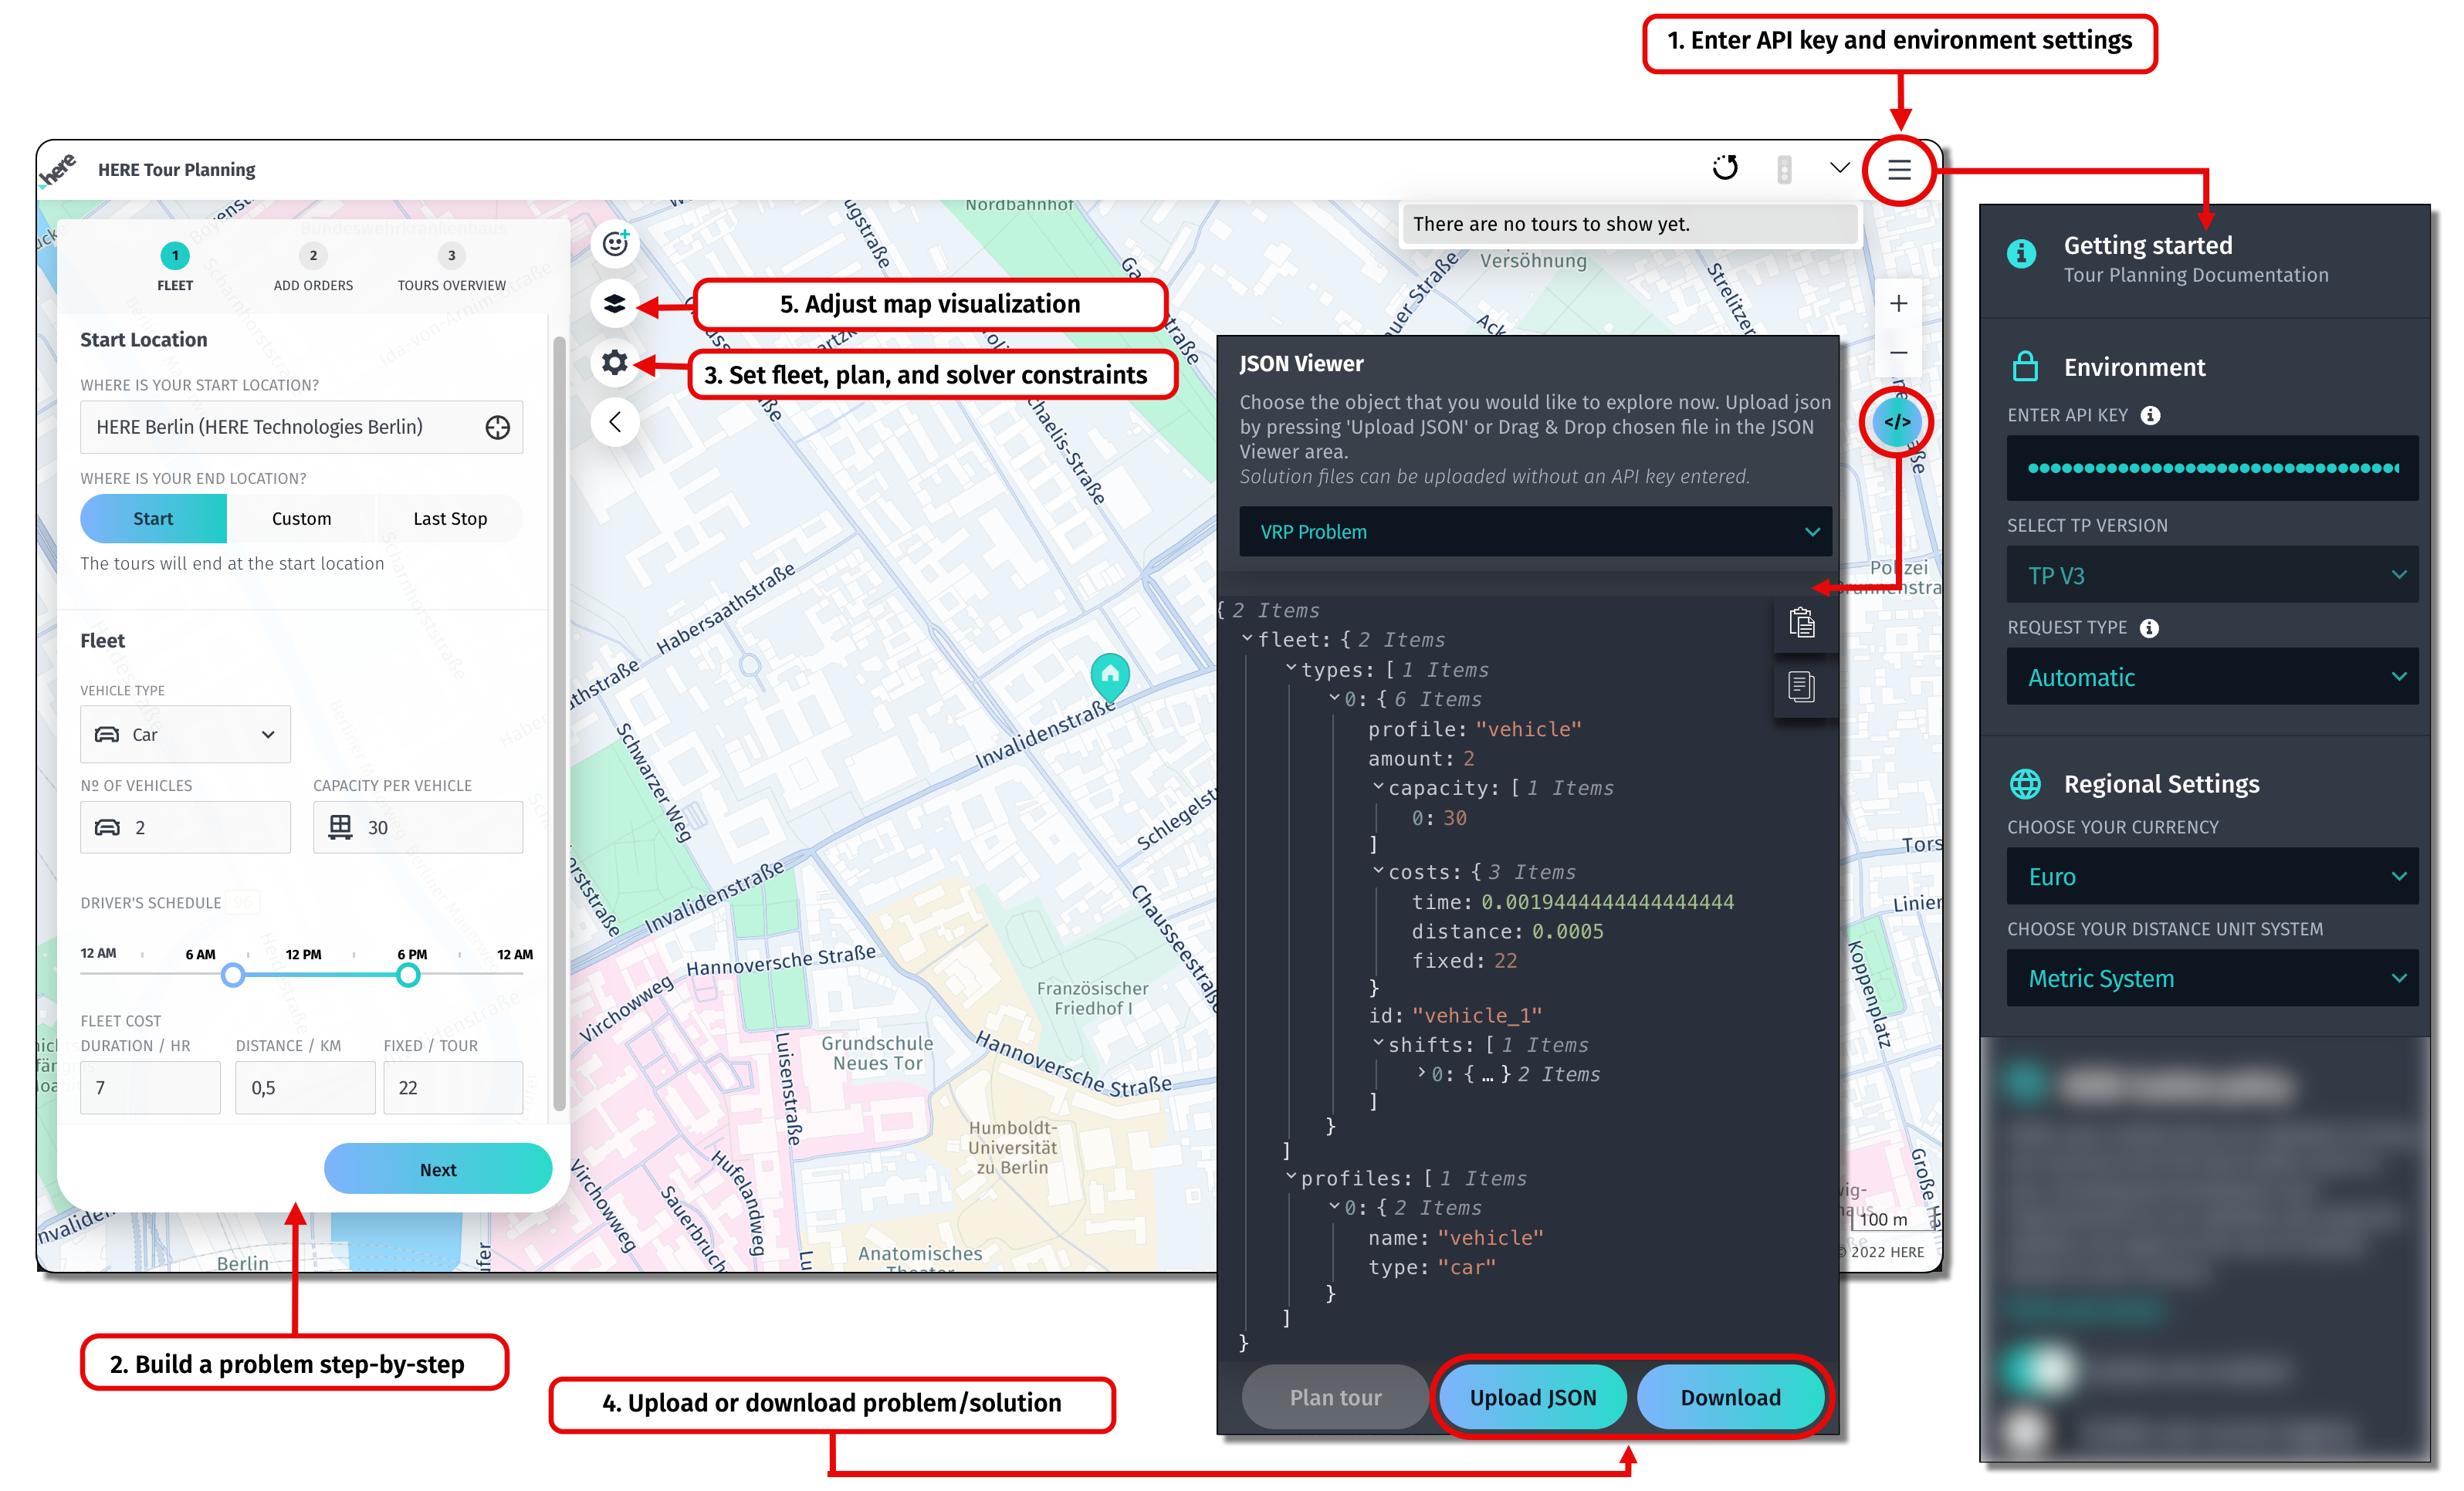This screenshot has height=1491, width=2464.
Task: Click the API key input field
Action: (x=2212, y=468)
